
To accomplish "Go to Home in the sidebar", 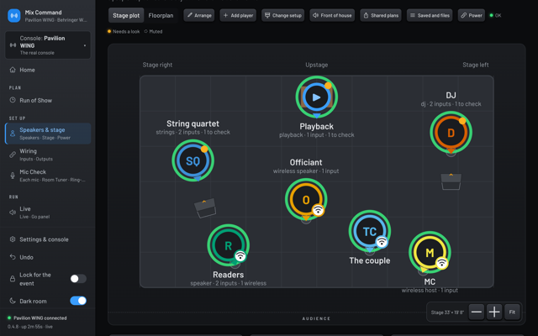I will pos(48,70).
